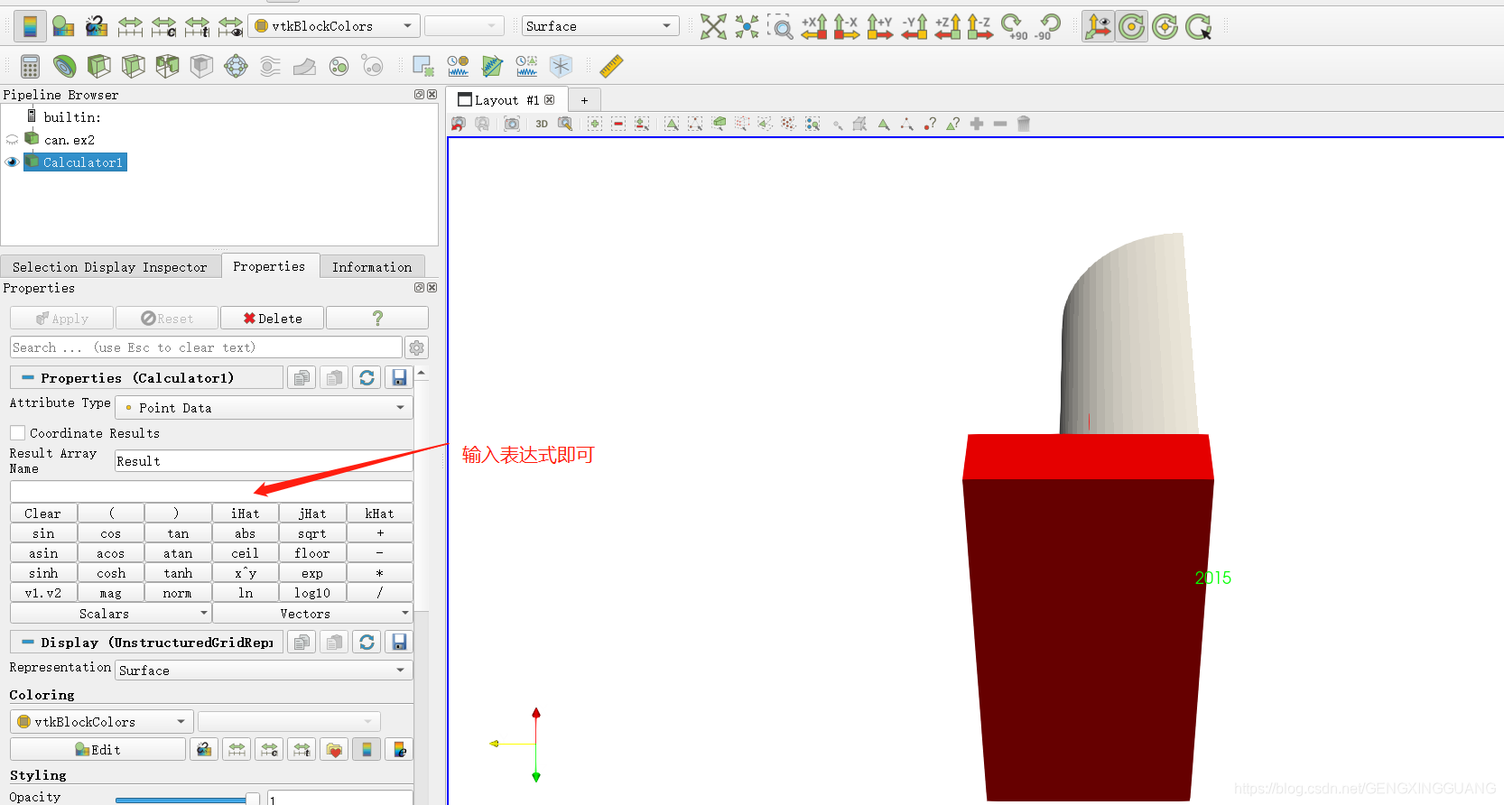The image size is (1504, 805).
Task: Click the Clear calculator button
Action: pos(43,514)
